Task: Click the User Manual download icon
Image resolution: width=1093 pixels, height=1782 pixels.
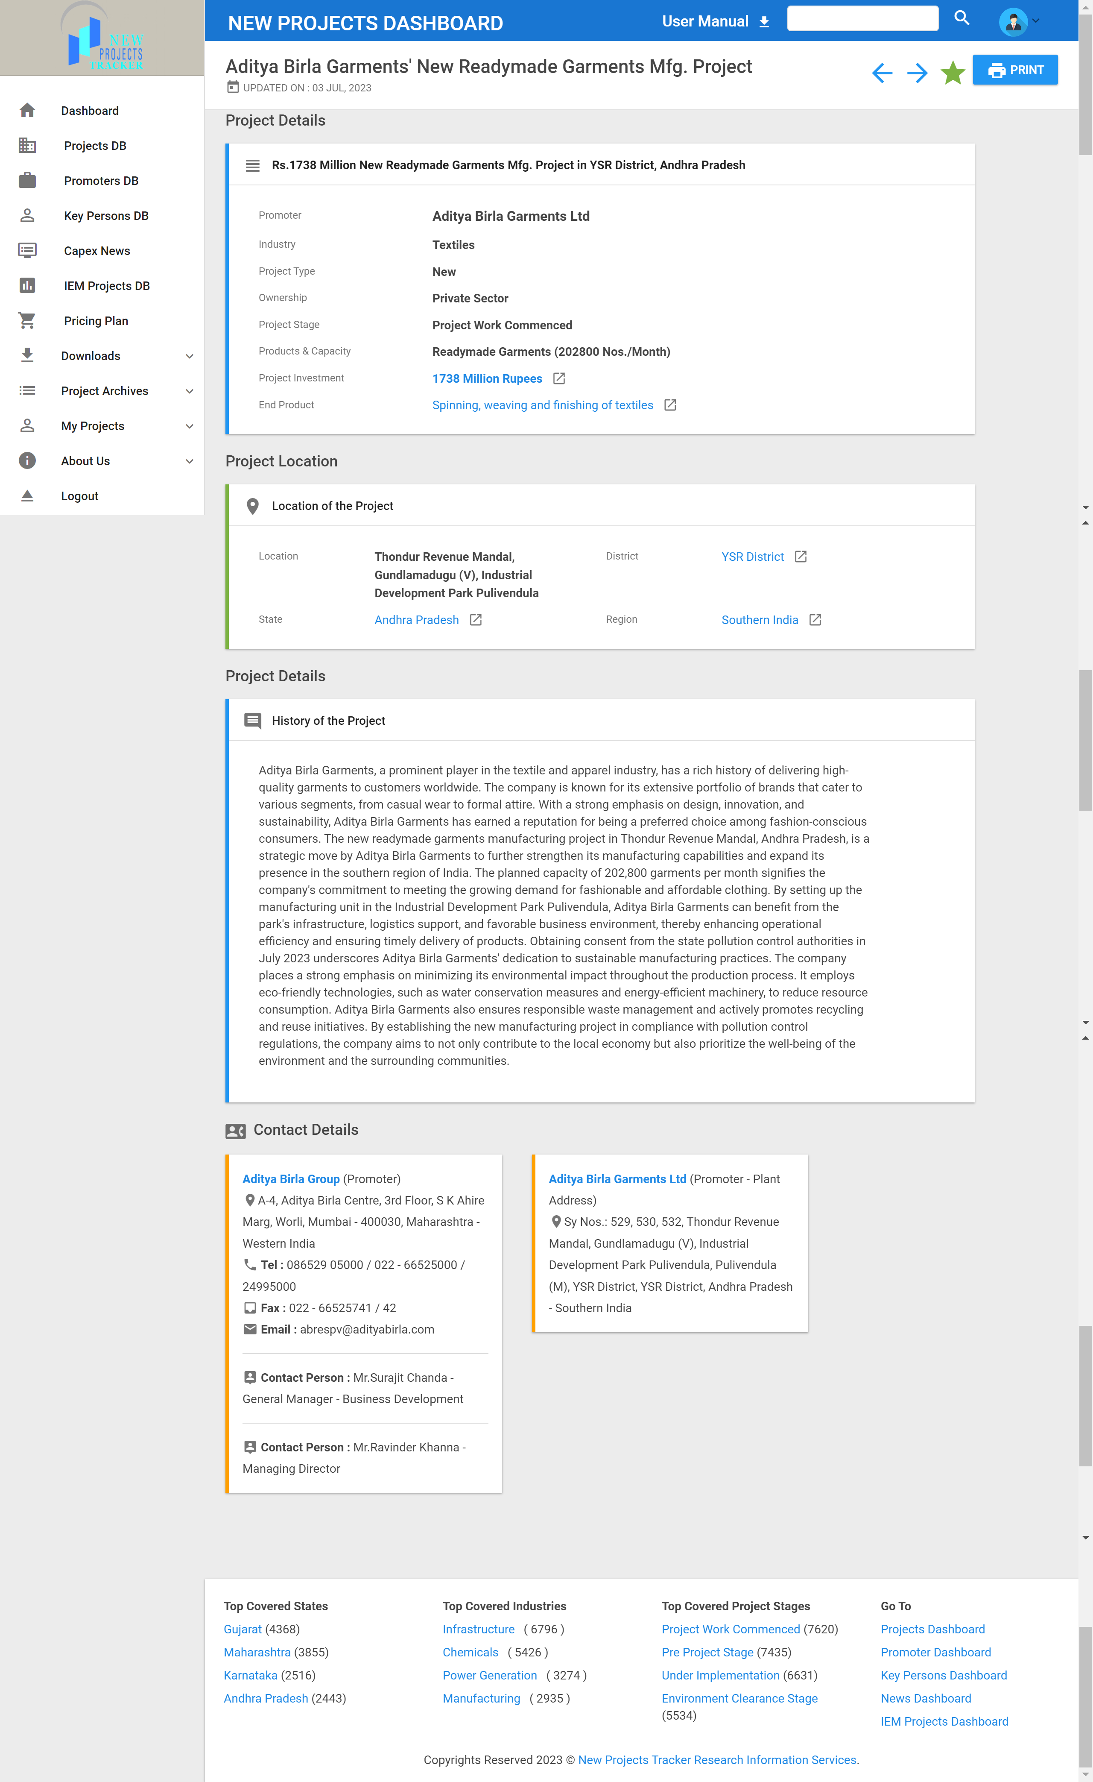Action: [x=764, y=22]
